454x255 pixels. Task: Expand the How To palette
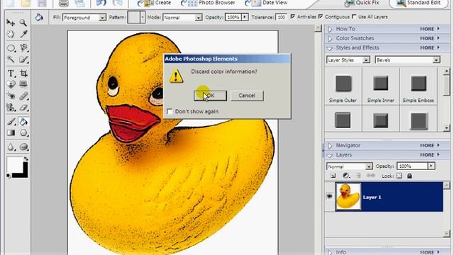coord(330,29)
